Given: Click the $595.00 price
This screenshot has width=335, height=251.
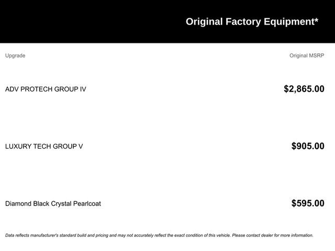Looking at the screenshot, I should coord(308,203).
